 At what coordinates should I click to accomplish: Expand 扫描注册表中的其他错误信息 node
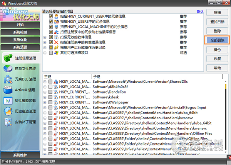point(45,43)
